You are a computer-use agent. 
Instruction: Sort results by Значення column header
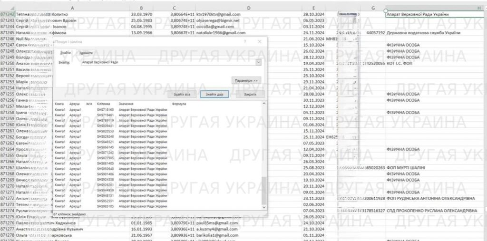[x=126, y=104]
